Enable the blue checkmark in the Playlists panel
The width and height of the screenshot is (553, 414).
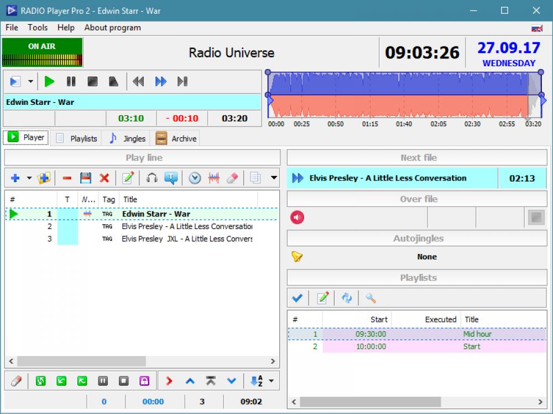coord(298,298)
